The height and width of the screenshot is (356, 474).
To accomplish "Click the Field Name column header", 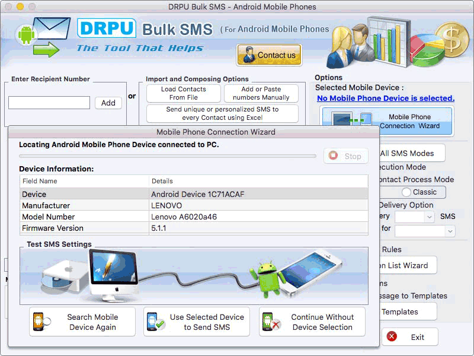I will click(x=84, y=181).
